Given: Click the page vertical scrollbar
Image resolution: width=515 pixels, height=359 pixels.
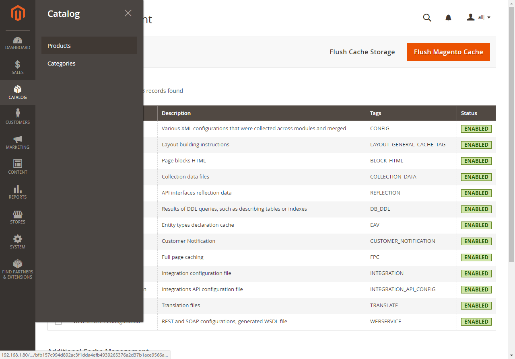Looking at the screenshot, I should [x=512, y=135].
